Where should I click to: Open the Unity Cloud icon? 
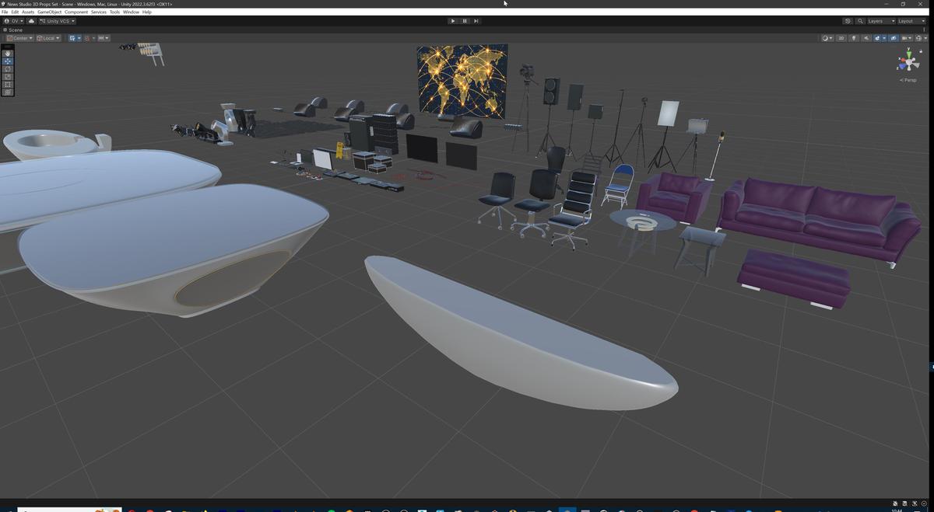click(x=32, y=21)
